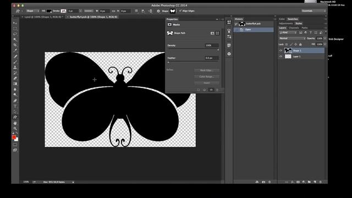Open blend mode Normal dropdown

tap(292, 38)
